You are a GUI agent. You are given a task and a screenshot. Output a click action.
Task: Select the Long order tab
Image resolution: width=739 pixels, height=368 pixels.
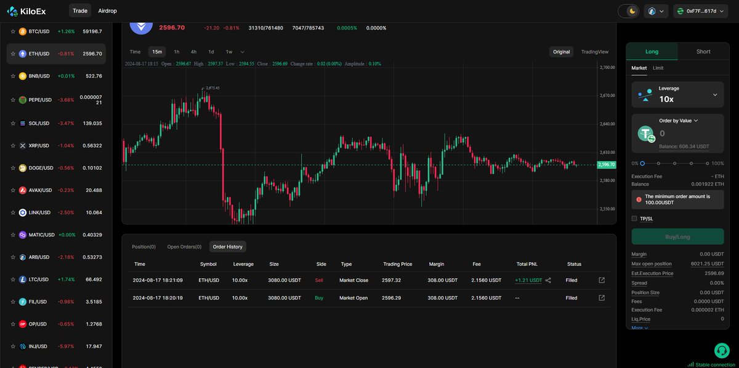point(652,52)
